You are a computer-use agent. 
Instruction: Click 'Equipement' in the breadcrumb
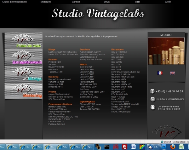110,36
